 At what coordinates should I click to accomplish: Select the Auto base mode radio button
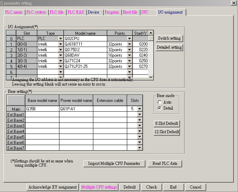(x=160, y=102)
